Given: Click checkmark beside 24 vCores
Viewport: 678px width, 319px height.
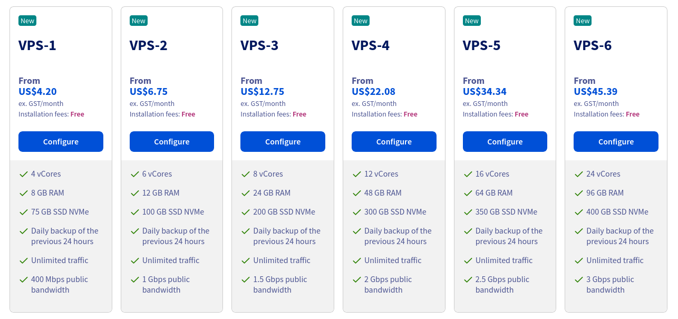Looking at the screenshot, I should 578,174.
